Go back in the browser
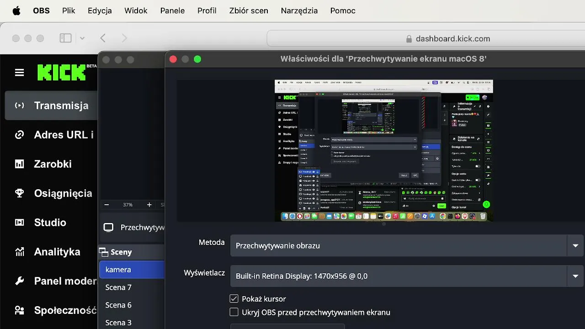The height and width of the screenshot is (329, 585). (x=103, y=38)
